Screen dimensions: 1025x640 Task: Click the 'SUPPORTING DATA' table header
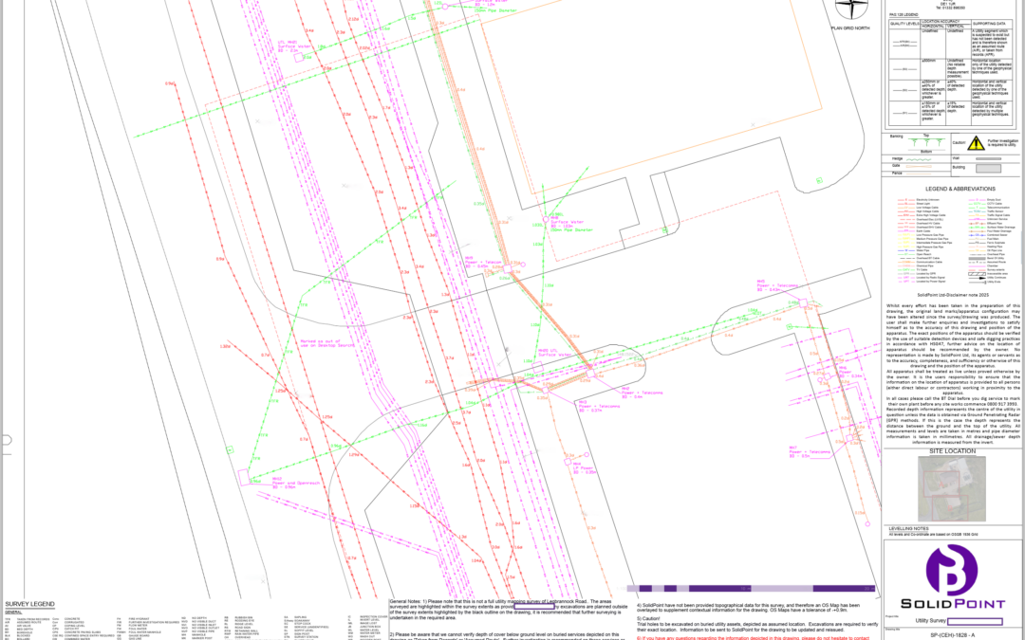988,24
